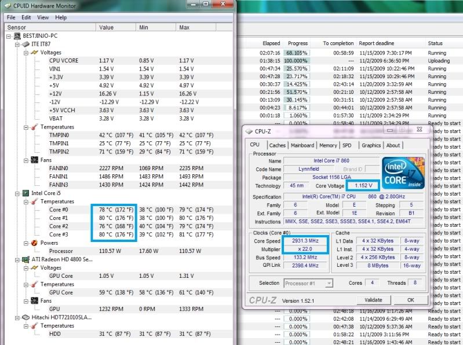Switch to the Memory tab in CPU-Z
Image resolution: width=463 pixels, height=345 pixels.
point(327,145)
